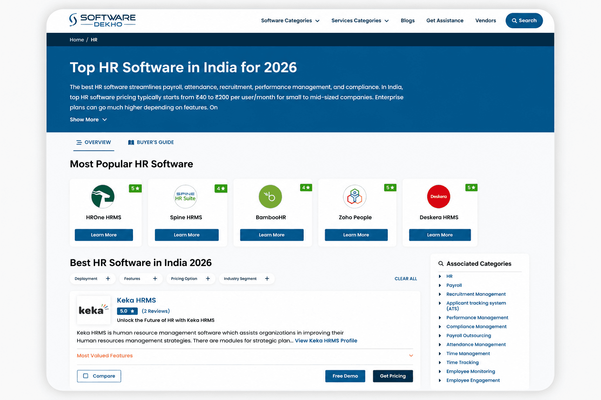
Task: Click the Deskera 5-star badge
Action: pos(471,187)
